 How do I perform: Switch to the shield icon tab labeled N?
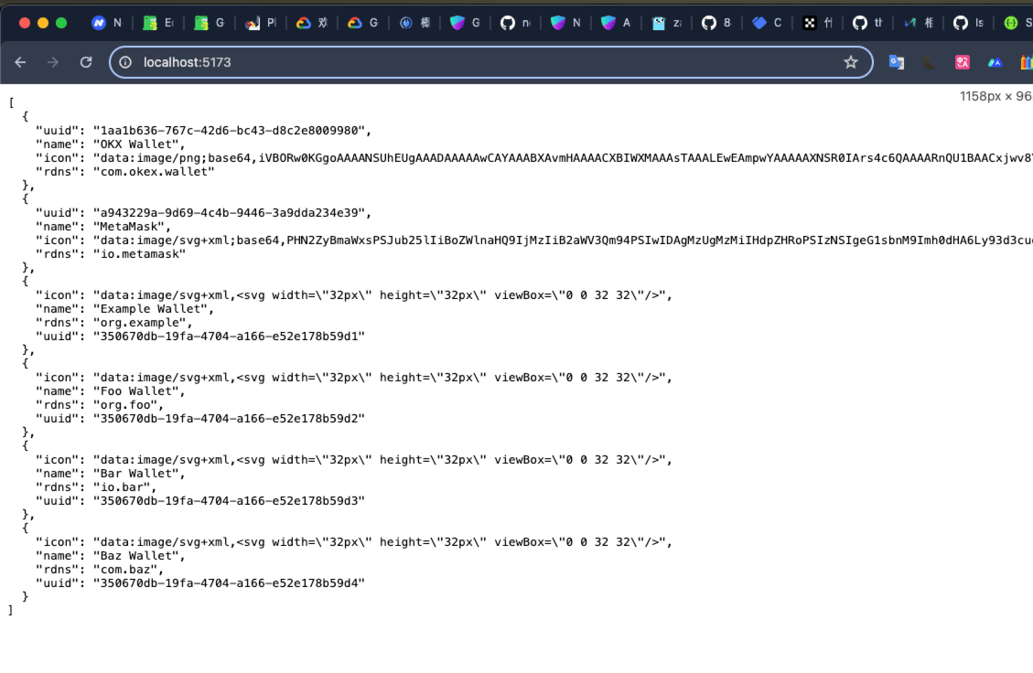(x=566, y=23)
